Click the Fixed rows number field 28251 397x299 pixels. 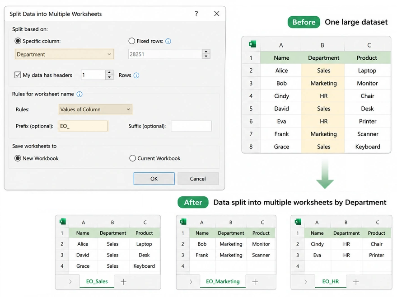point(165,54)
